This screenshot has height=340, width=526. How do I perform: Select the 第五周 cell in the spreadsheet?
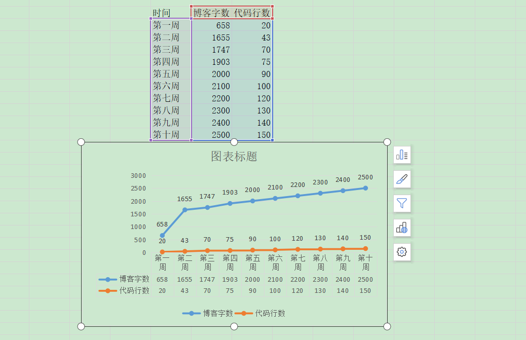coord(171,74)
